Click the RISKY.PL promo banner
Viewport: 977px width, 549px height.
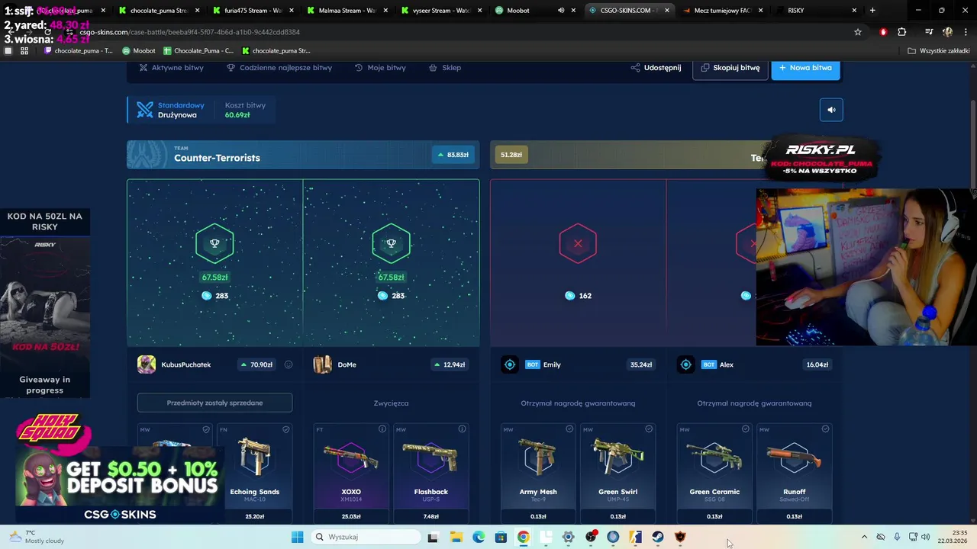821,159
